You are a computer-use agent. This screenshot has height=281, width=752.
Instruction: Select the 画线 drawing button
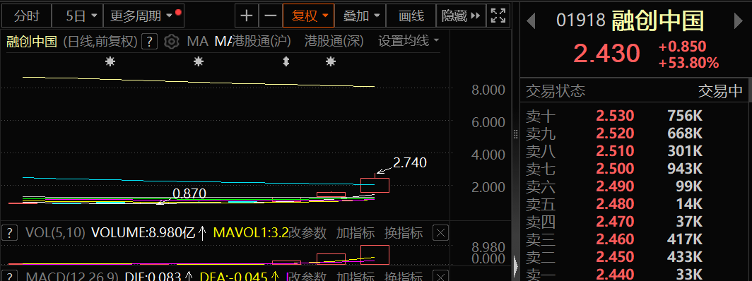pyautogui.click(x=411, y=16)
